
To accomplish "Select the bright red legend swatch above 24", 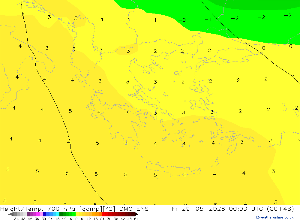I will coord(103,214).
